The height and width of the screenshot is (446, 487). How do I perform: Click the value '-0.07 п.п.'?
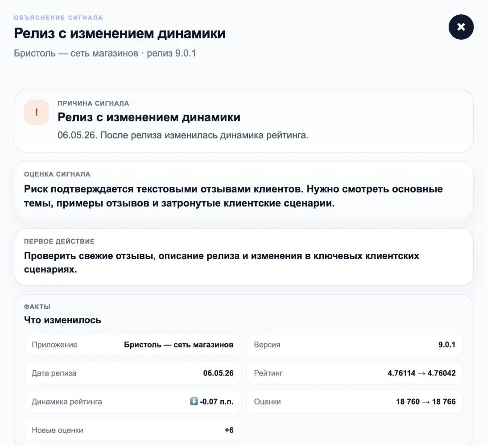(217, 401)
